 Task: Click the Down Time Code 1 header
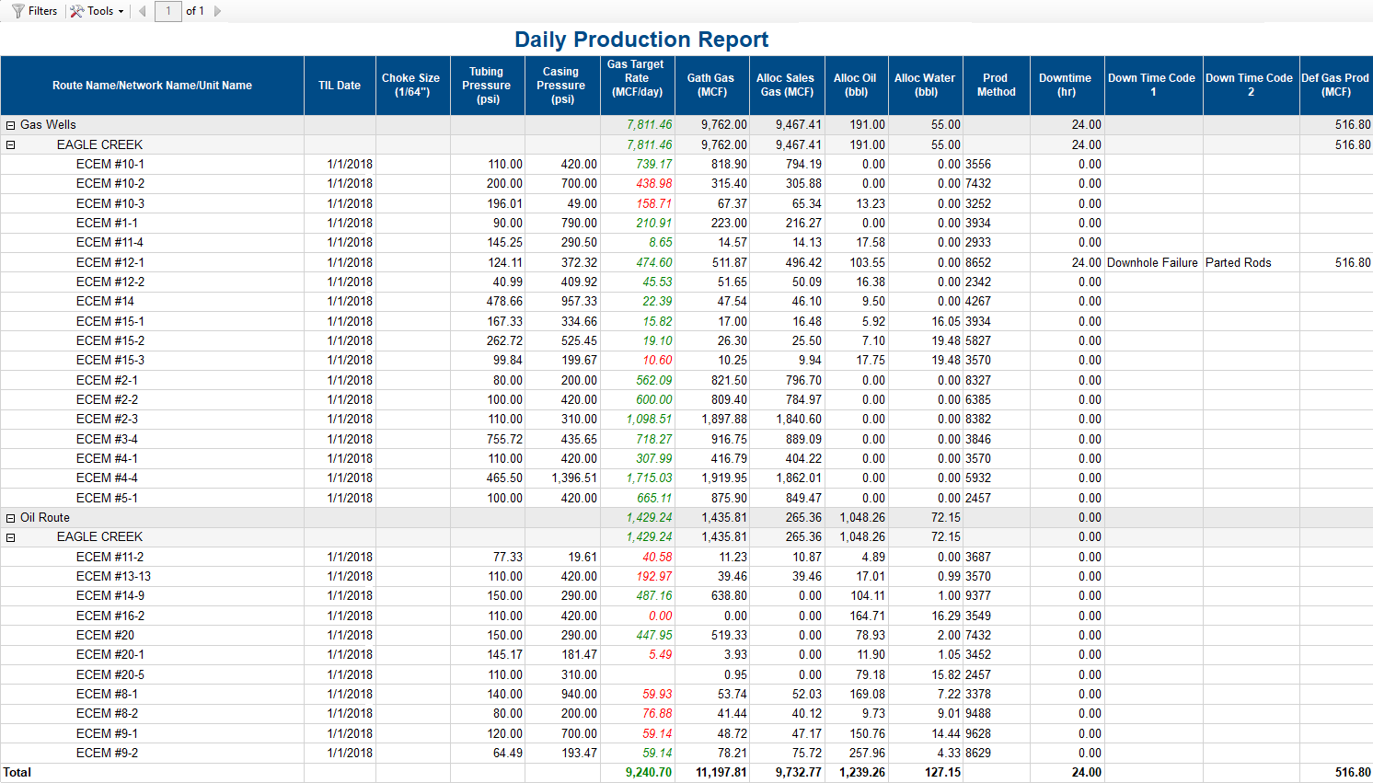coord(1152,86)
